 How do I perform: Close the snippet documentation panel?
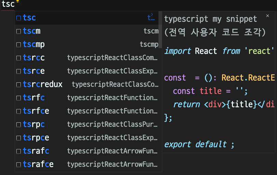click(x=268, y=16)
